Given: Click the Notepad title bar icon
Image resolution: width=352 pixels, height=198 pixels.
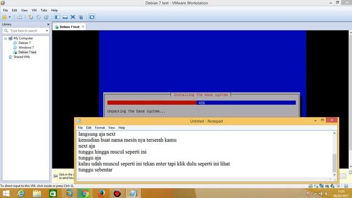Looking at the screenshot, I should tap(79, 121).
